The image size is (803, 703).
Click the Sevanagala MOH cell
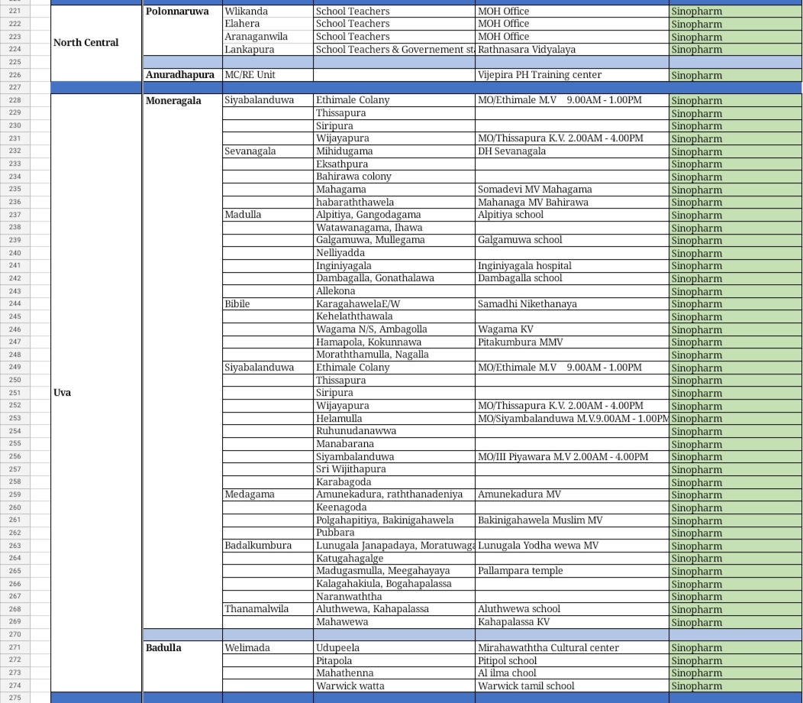(x=268, y=151)
